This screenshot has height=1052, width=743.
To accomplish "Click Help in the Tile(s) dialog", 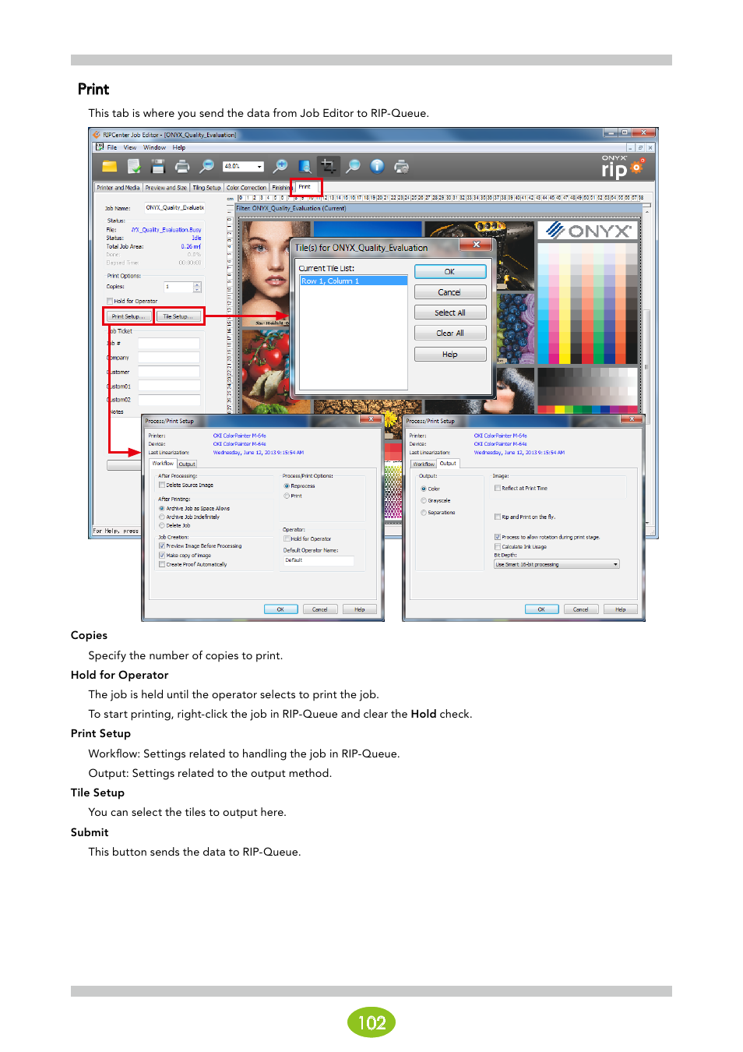I will (x=450, y=355).
